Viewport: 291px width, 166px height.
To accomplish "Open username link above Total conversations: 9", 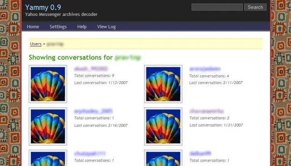I will pos(91,68).
